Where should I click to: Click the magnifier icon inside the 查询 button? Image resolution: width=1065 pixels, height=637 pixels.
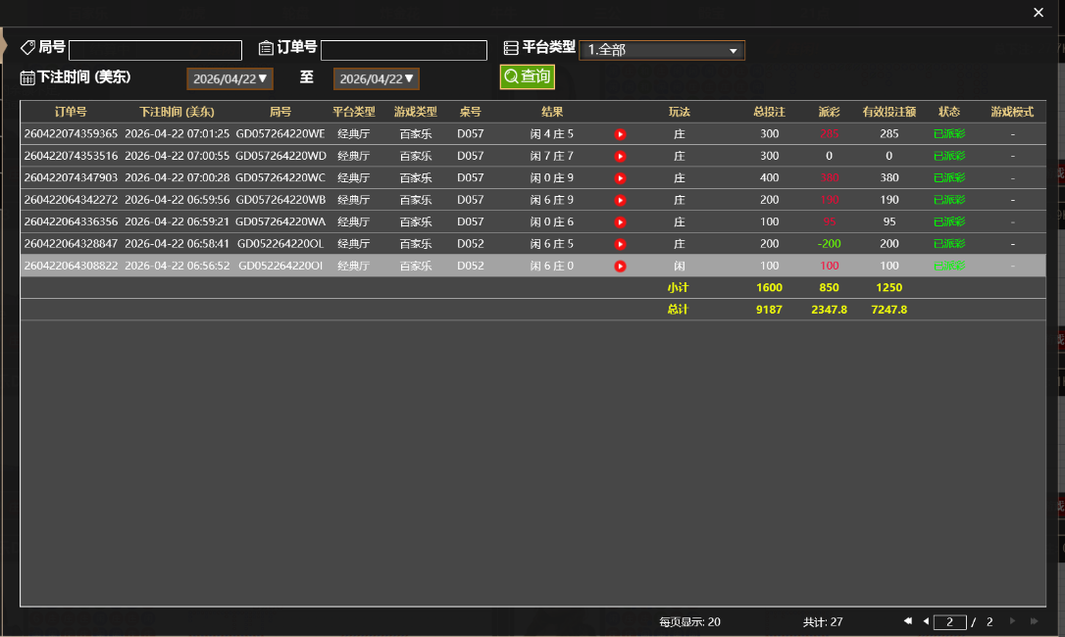point(511,77)
